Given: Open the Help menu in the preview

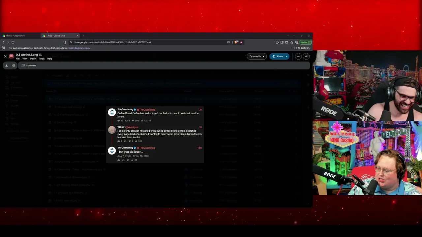Looking at the screenshot, I should (49, 59).
